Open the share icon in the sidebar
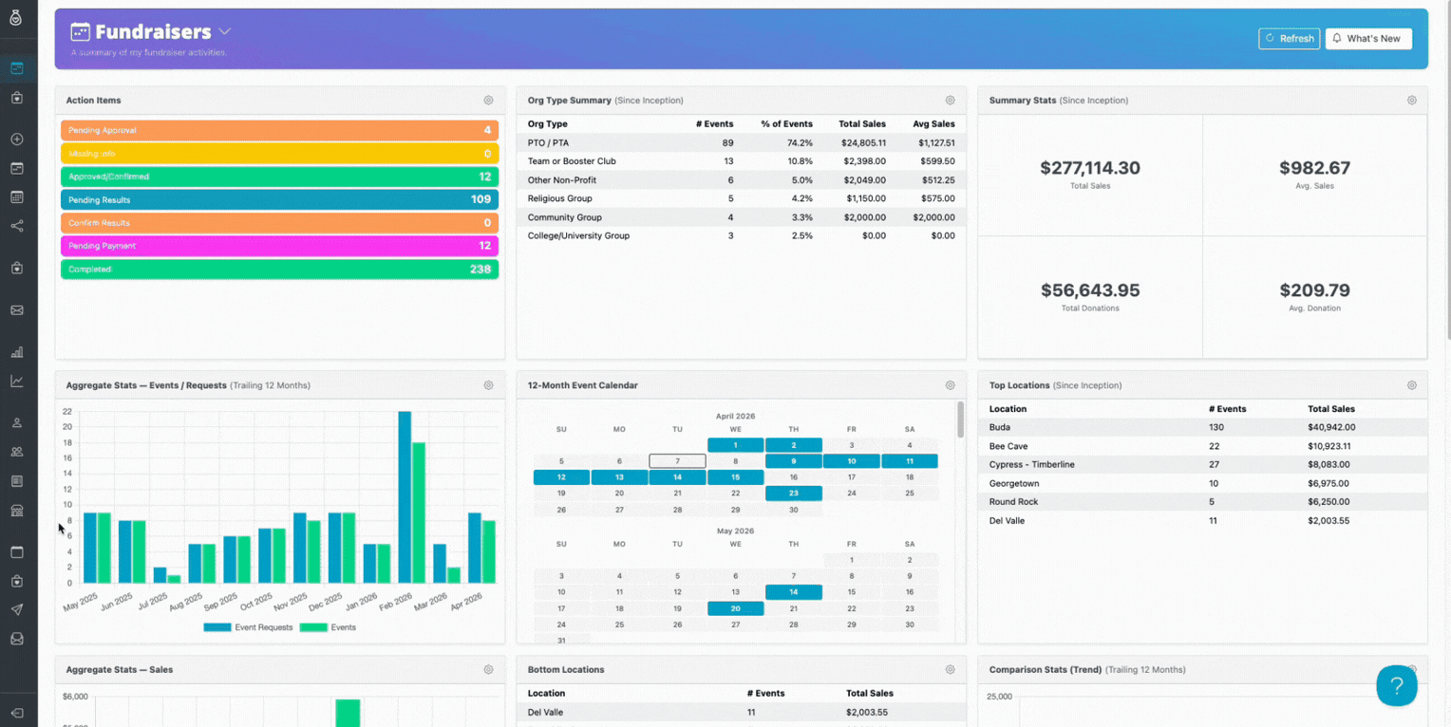This screenshot has height=727, width=1451. point(17,226)
